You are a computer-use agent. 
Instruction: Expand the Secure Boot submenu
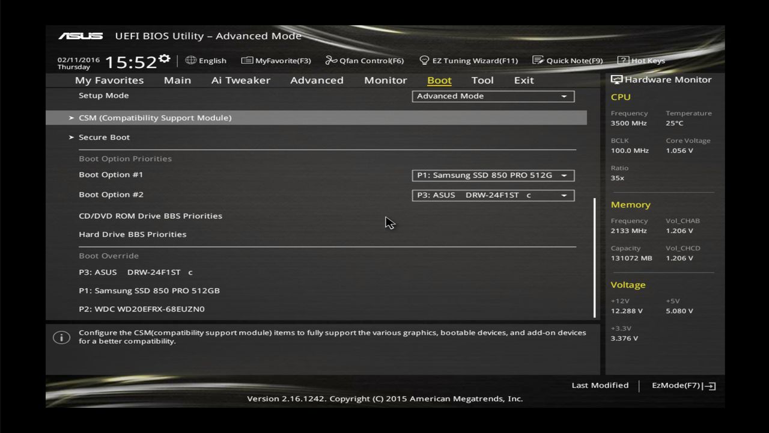104,137
